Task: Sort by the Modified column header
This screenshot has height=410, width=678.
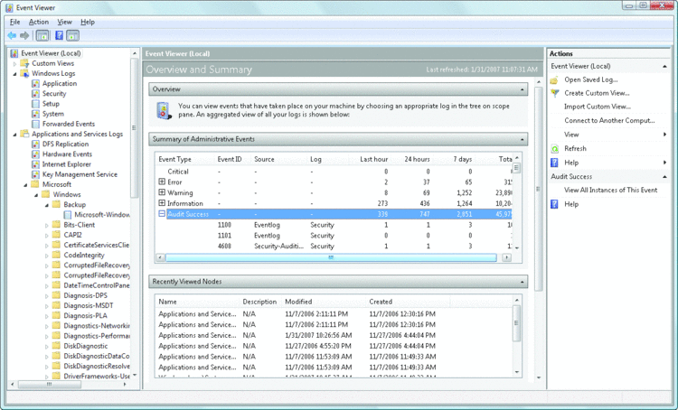Action: [298, 302]
